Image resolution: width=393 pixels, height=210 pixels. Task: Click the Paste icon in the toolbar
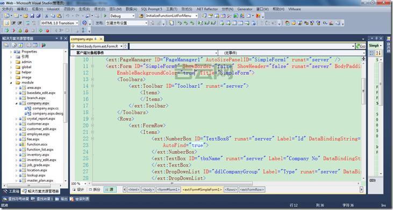(59, 16)
